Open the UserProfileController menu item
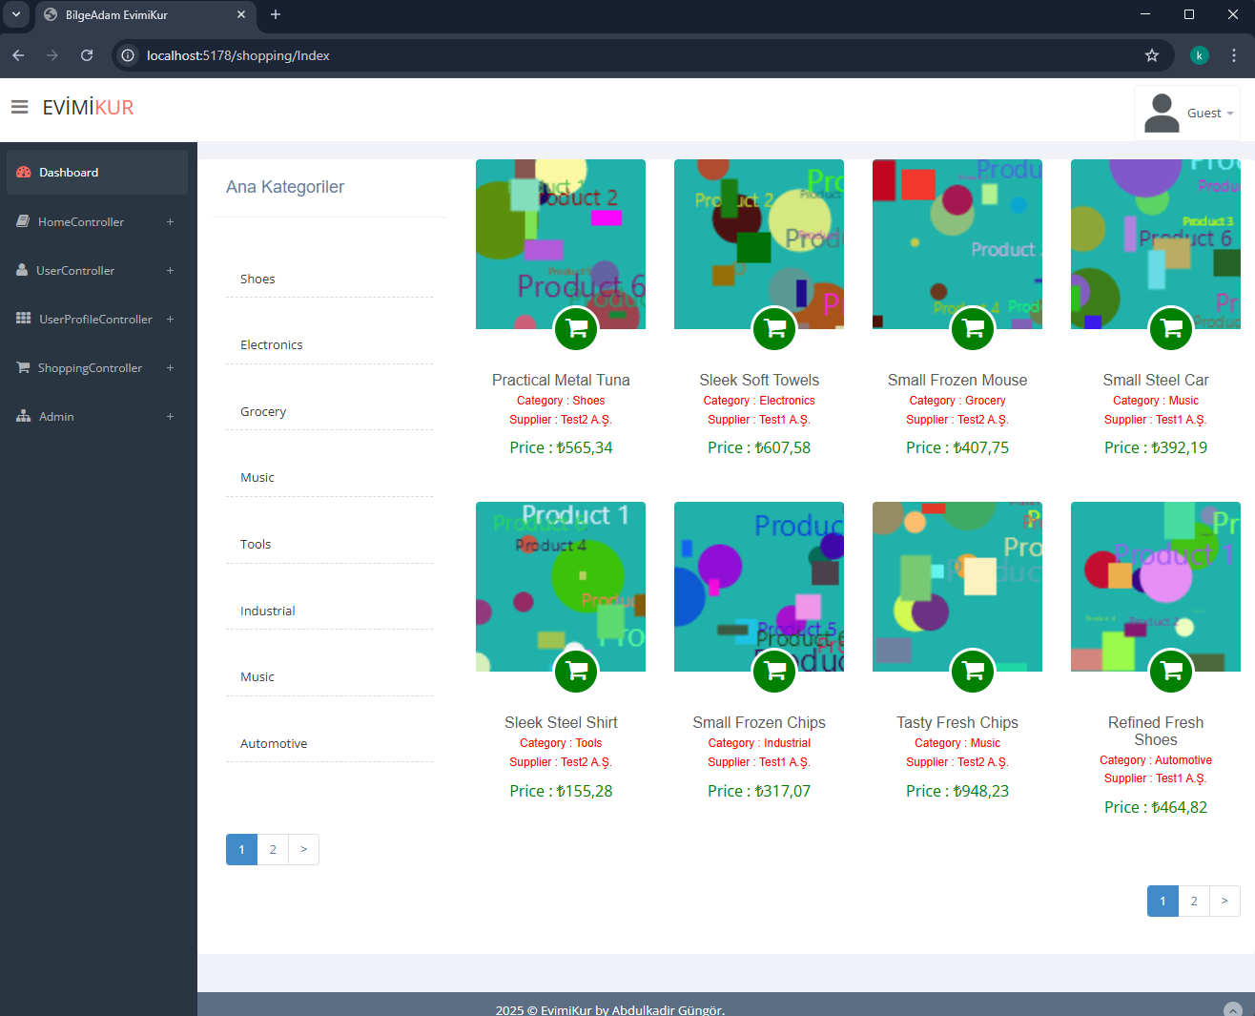The image size is (1255, 1016). coord(95,320)
